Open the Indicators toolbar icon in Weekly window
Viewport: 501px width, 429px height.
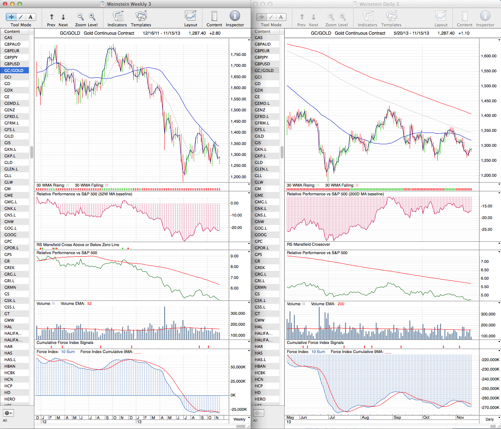coord(117,17)
